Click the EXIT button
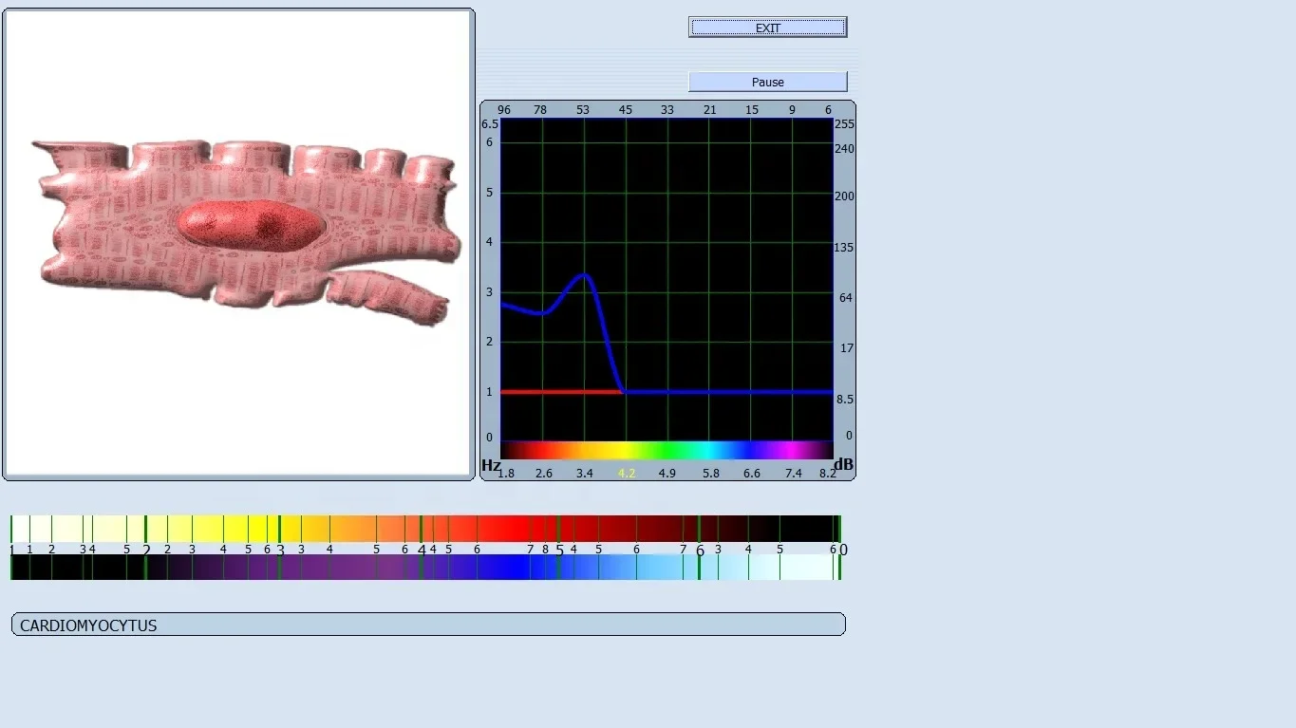Screen dimensions: 1296x728 tap(767, 28)
